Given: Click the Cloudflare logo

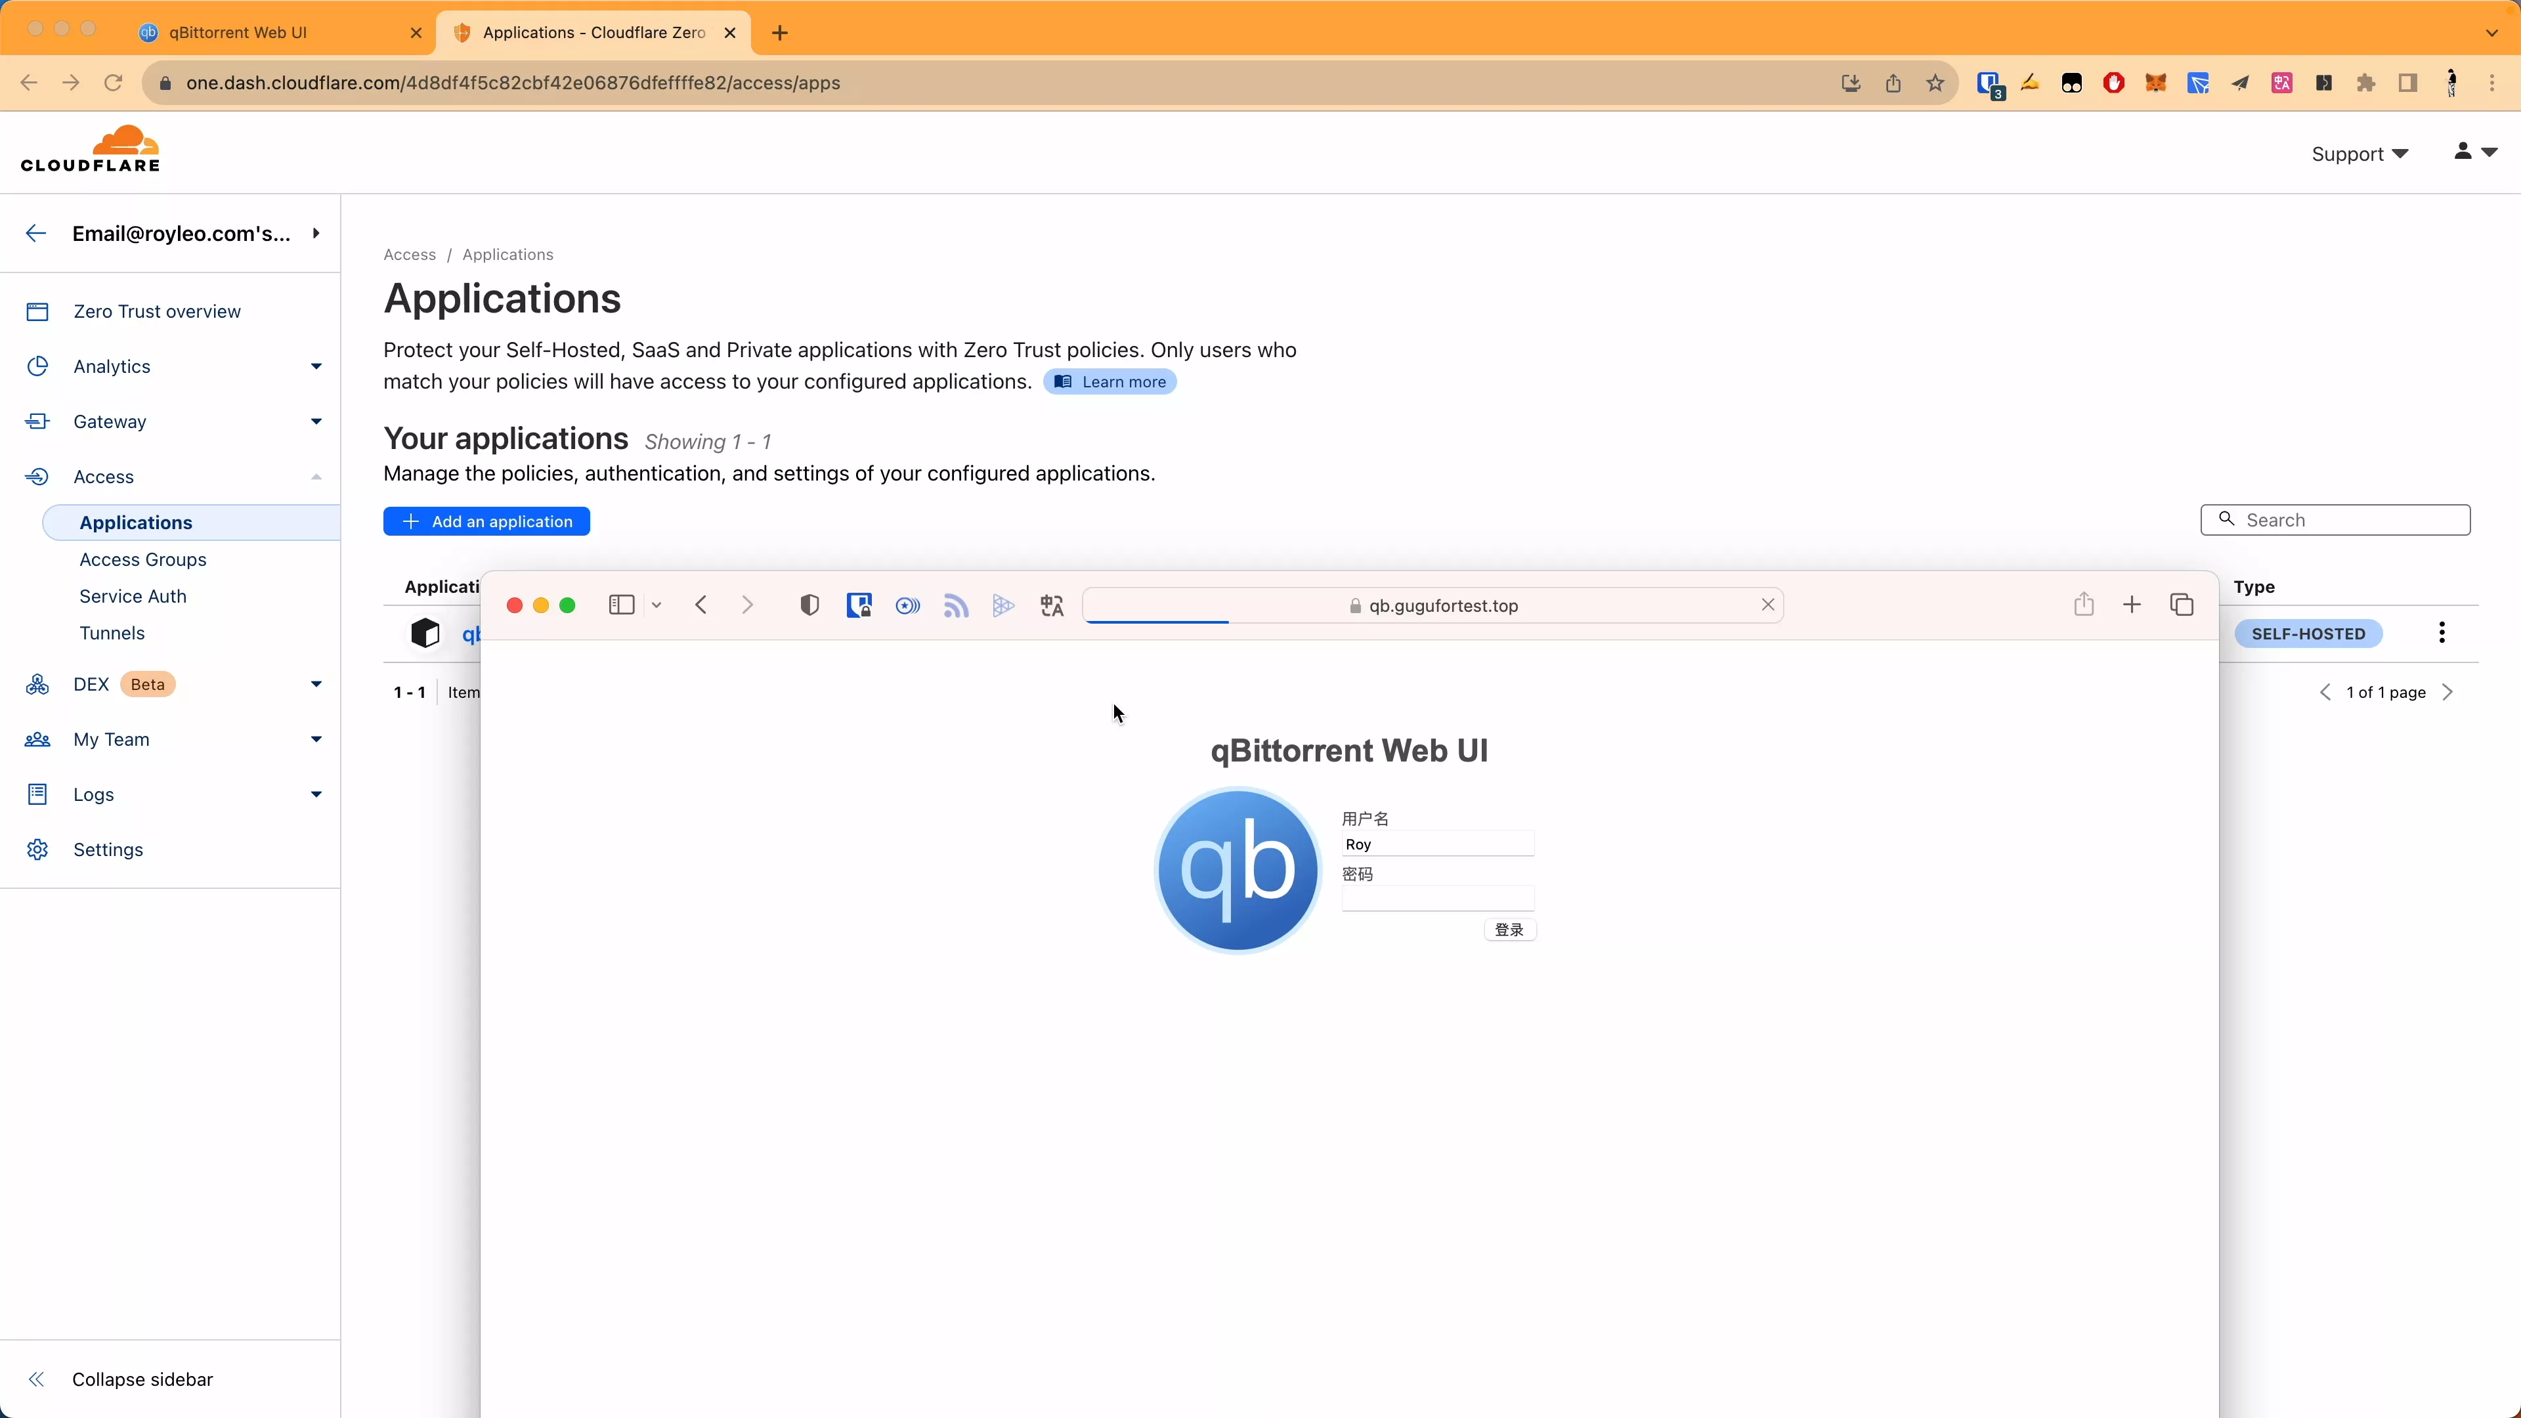Looking at the screenshot, I should click(x=90, y=149).
